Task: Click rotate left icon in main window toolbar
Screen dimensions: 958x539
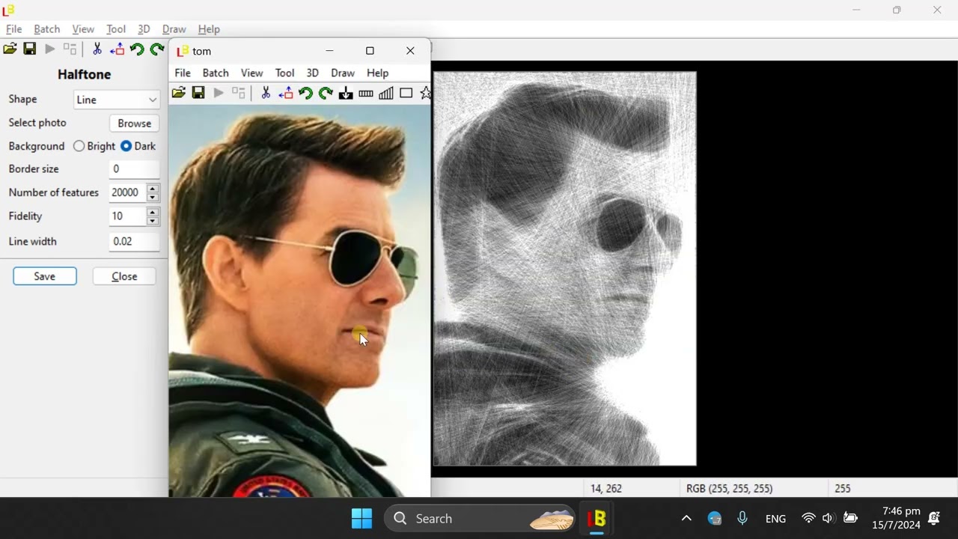Action: 137,49
